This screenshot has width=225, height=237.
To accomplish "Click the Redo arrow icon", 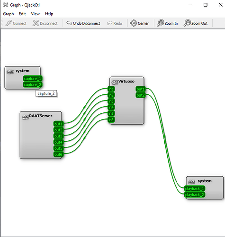I will coord(109,23).
